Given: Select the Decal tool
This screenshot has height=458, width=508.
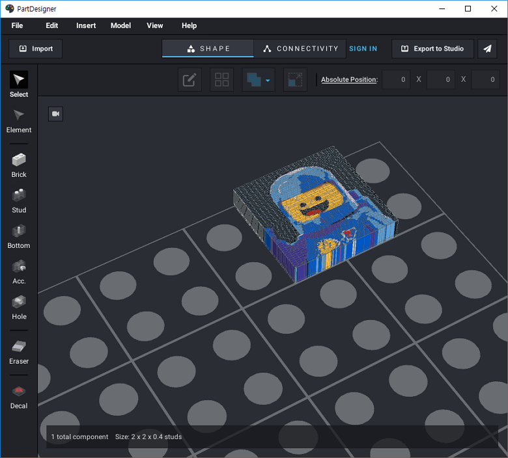Looking at the screenshot, I should point(19,397).
